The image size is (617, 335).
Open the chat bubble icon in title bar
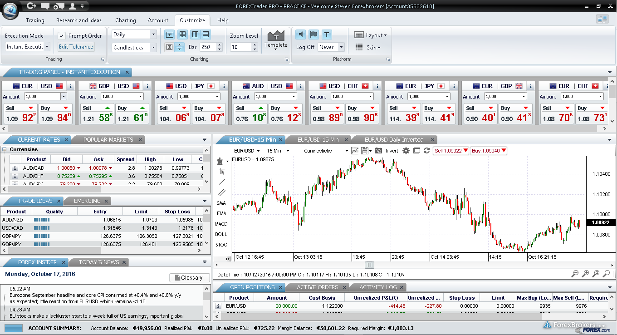click(45, 6)
